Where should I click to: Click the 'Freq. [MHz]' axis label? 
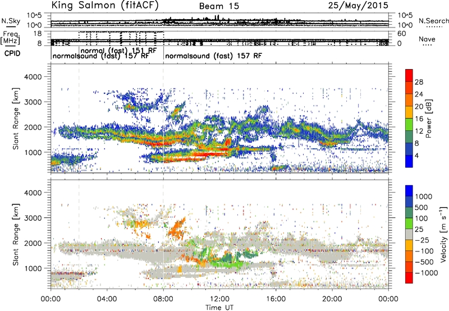pos(11,38)
